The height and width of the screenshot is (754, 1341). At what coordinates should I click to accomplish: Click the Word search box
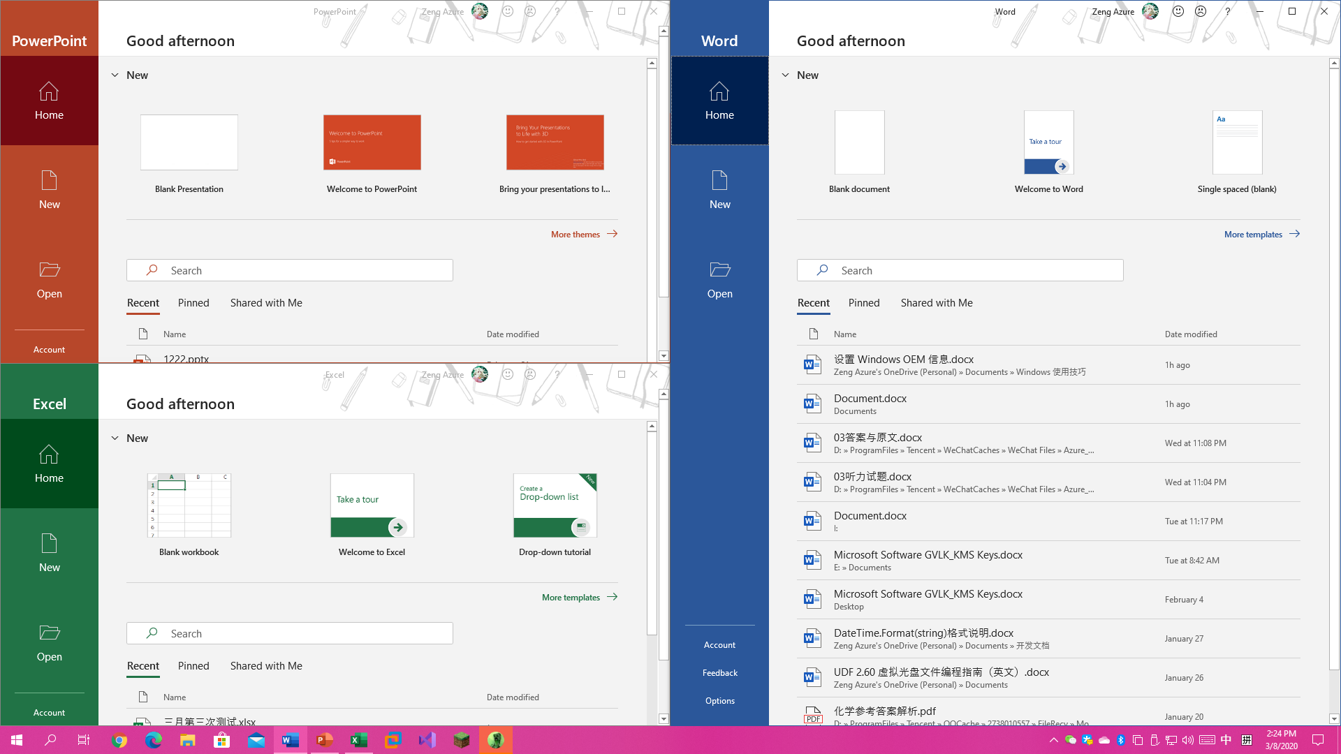[960, 271]
